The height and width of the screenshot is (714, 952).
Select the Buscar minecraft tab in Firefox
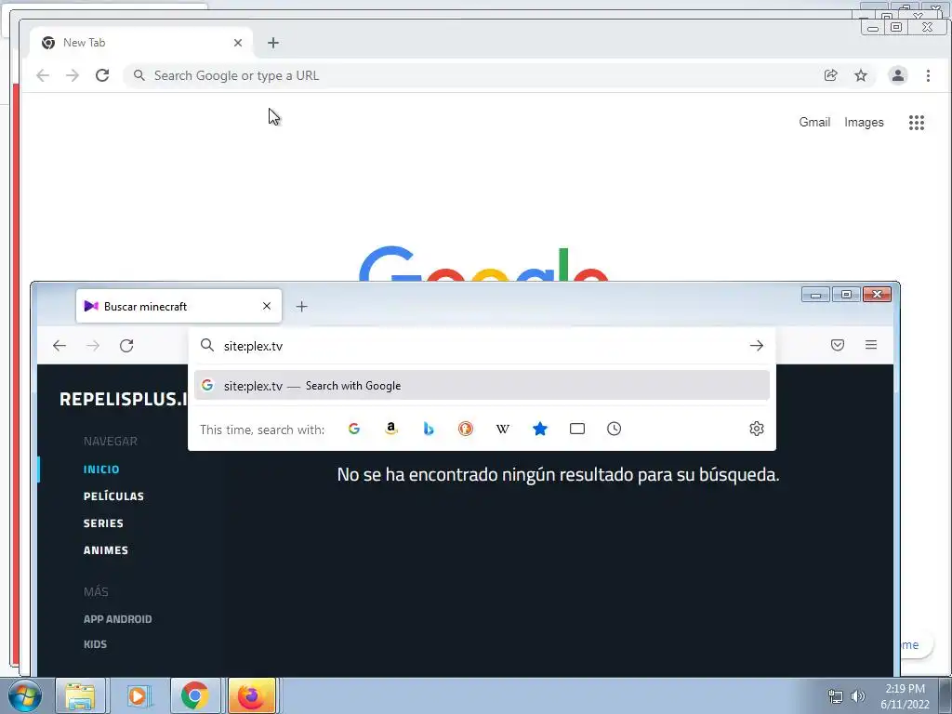pyautogui.click(x=178, y=306)
